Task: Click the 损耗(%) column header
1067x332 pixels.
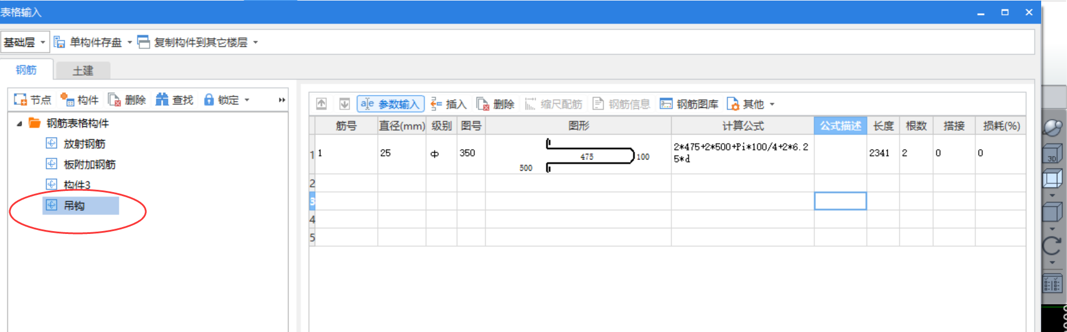Action: pyautogui.click(x=1001, y=126)
